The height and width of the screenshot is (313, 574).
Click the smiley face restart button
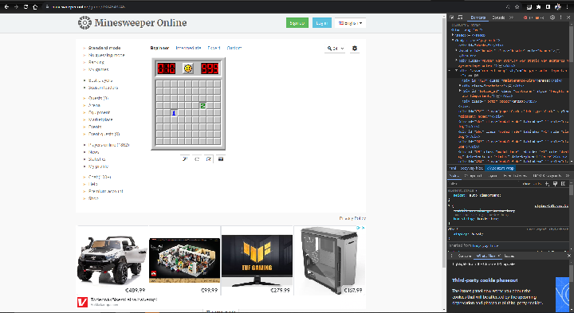point(188,68)
